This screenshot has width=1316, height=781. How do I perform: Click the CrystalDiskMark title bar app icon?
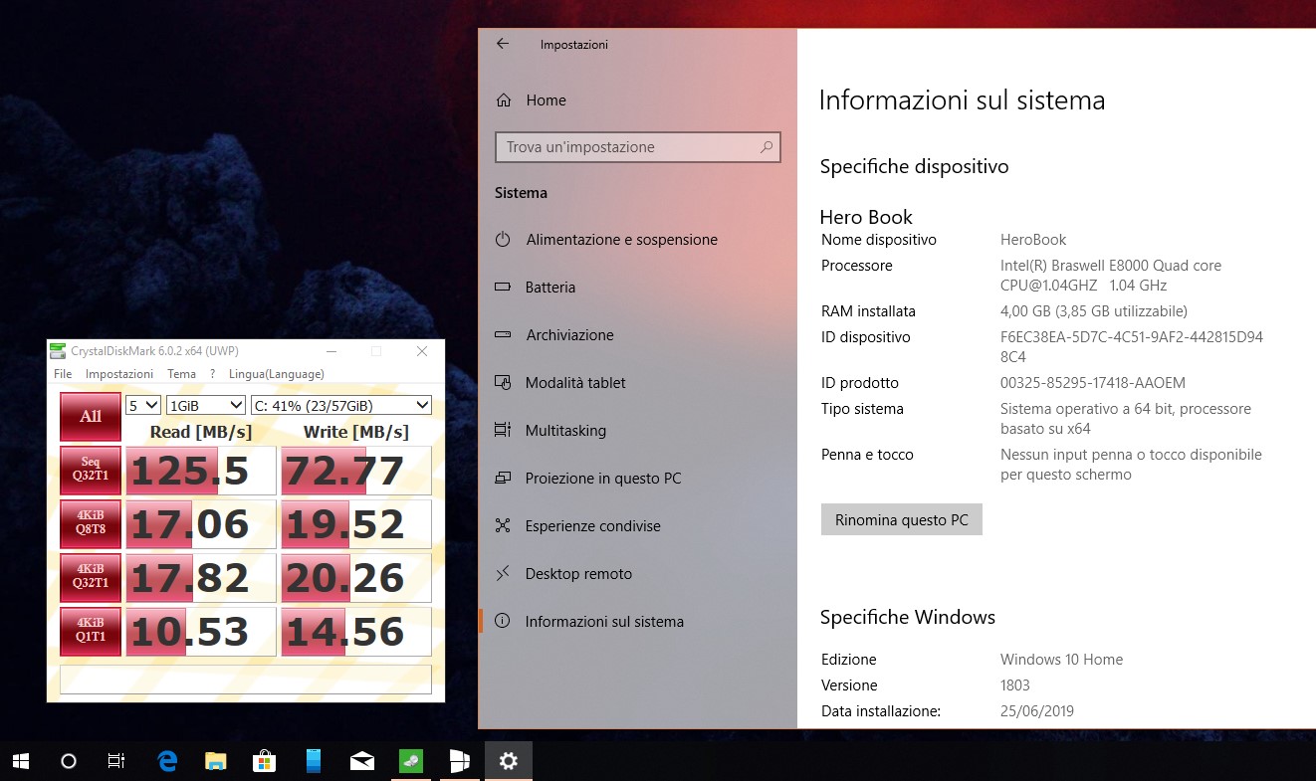[58, 351]
